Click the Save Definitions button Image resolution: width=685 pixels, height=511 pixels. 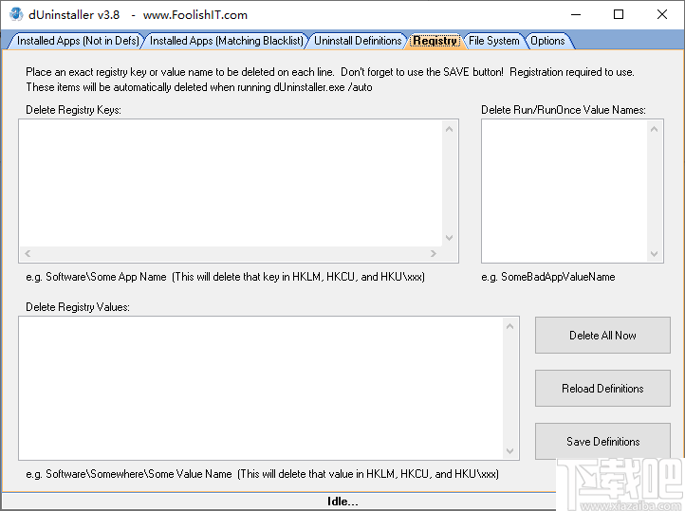coord(602,441)
